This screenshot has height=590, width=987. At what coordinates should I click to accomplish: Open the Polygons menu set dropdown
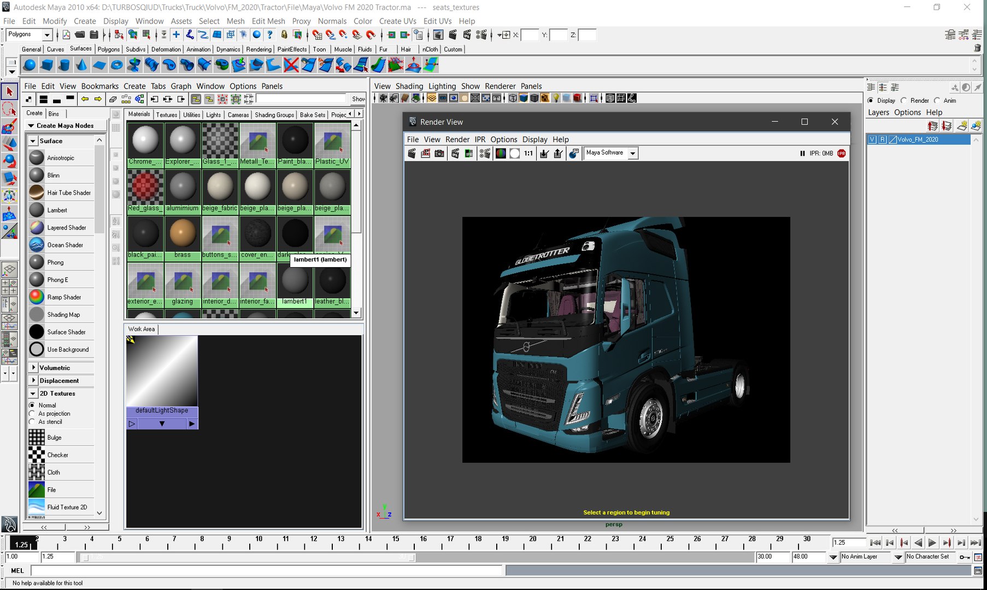click(47, 35)
